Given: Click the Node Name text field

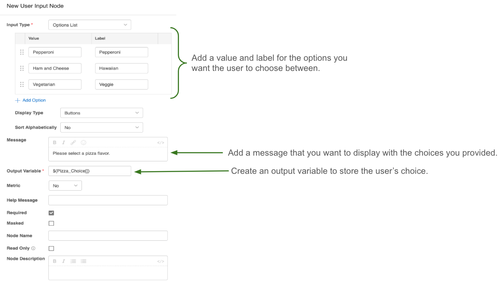Looking at the screenshot, I should (108, 236).
